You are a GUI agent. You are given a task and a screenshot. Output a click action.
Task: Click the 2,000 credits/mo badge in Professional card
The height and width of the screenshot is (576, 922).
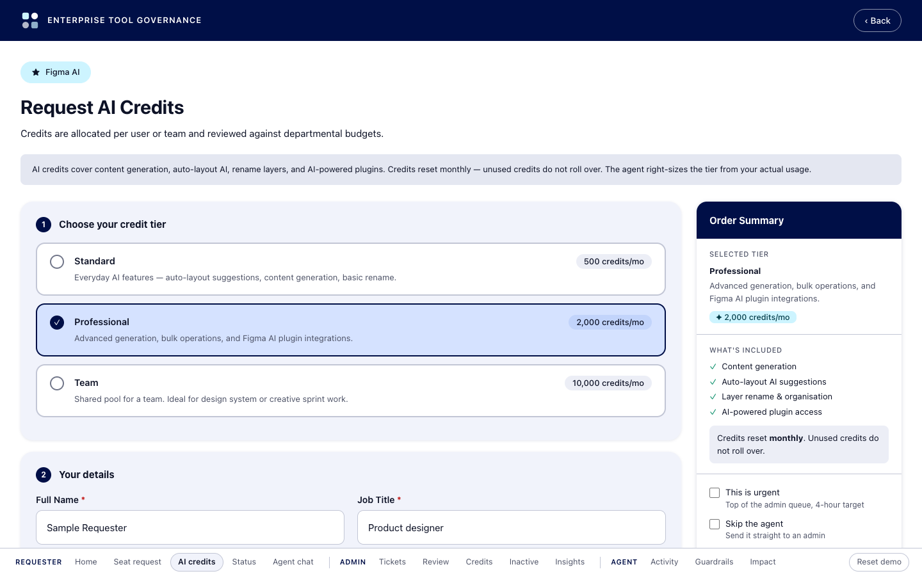(x=610, y=323)
